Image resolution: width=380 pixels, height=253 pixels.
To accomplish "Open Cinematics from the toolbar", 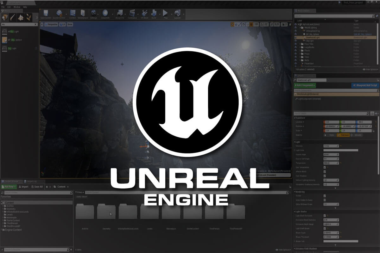I will coord(132,14).
